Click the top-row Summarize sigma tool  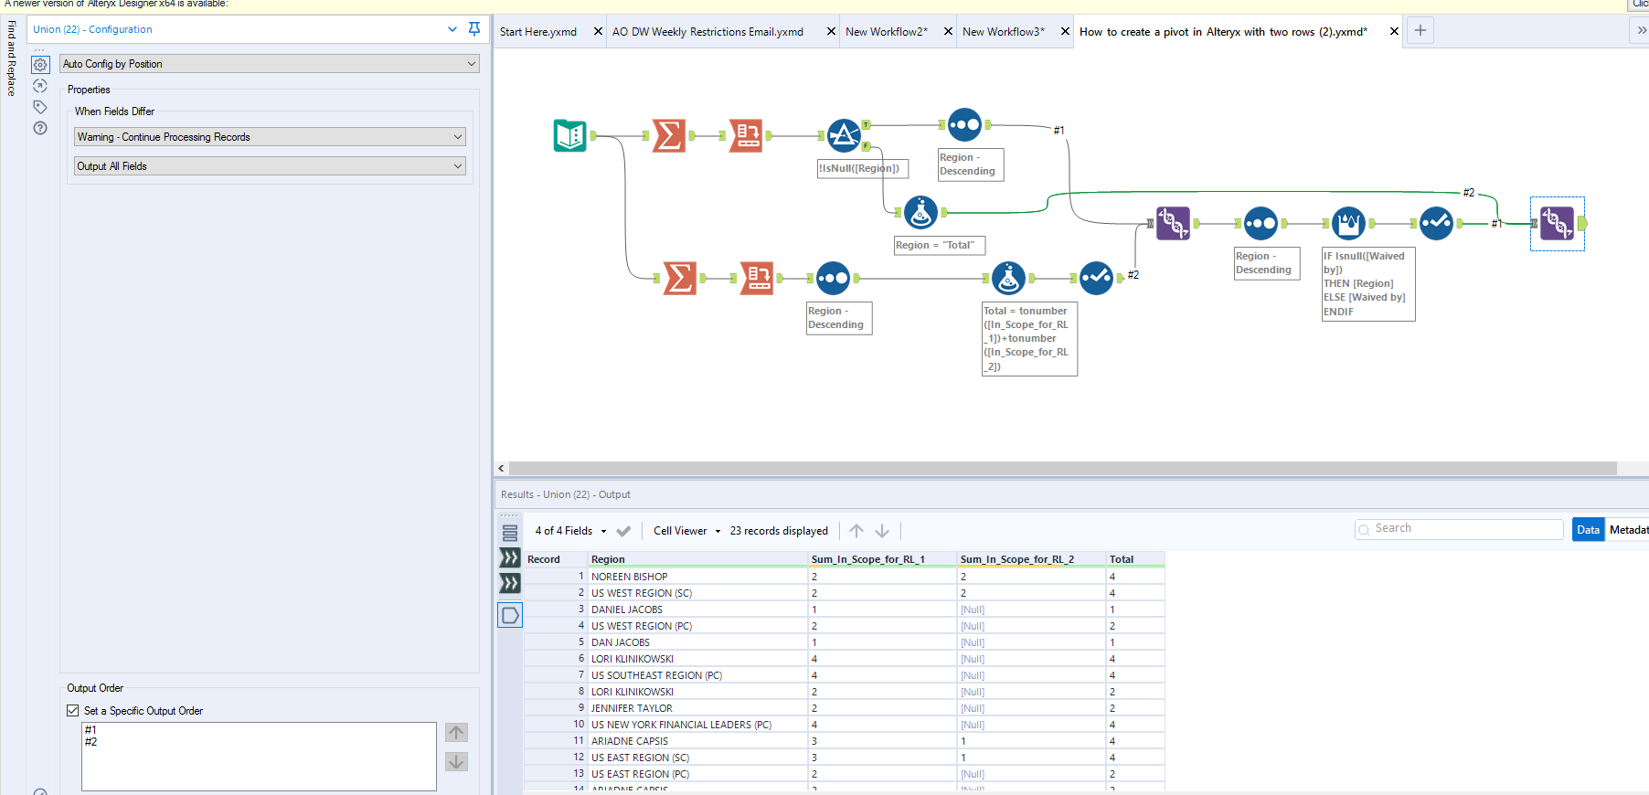click(x=669, y=135)
